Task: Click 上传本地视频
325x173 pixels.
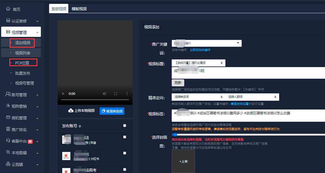Action: click(x=85, y=111)
